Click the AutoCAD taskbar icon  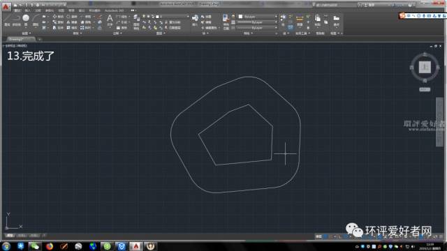136,246
